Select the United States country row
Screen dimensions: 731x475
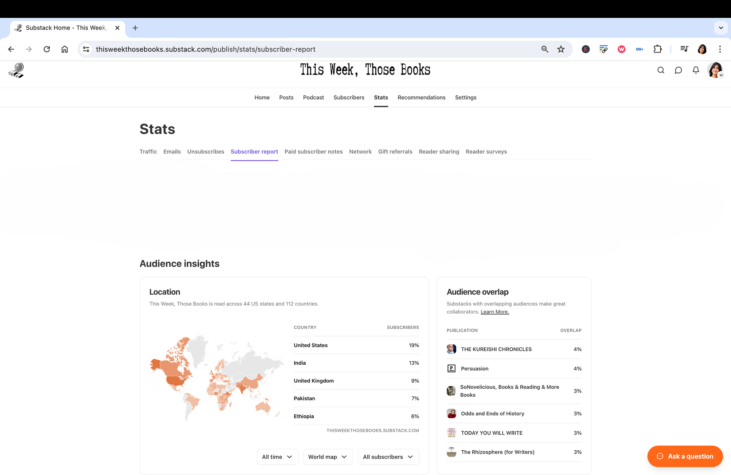(x=356, y=345)
